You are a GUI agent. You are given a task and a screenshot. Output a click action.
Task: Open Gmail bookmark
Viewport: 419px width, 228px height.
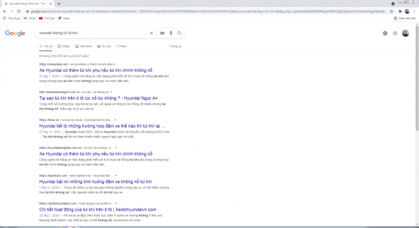pos(30,18)
